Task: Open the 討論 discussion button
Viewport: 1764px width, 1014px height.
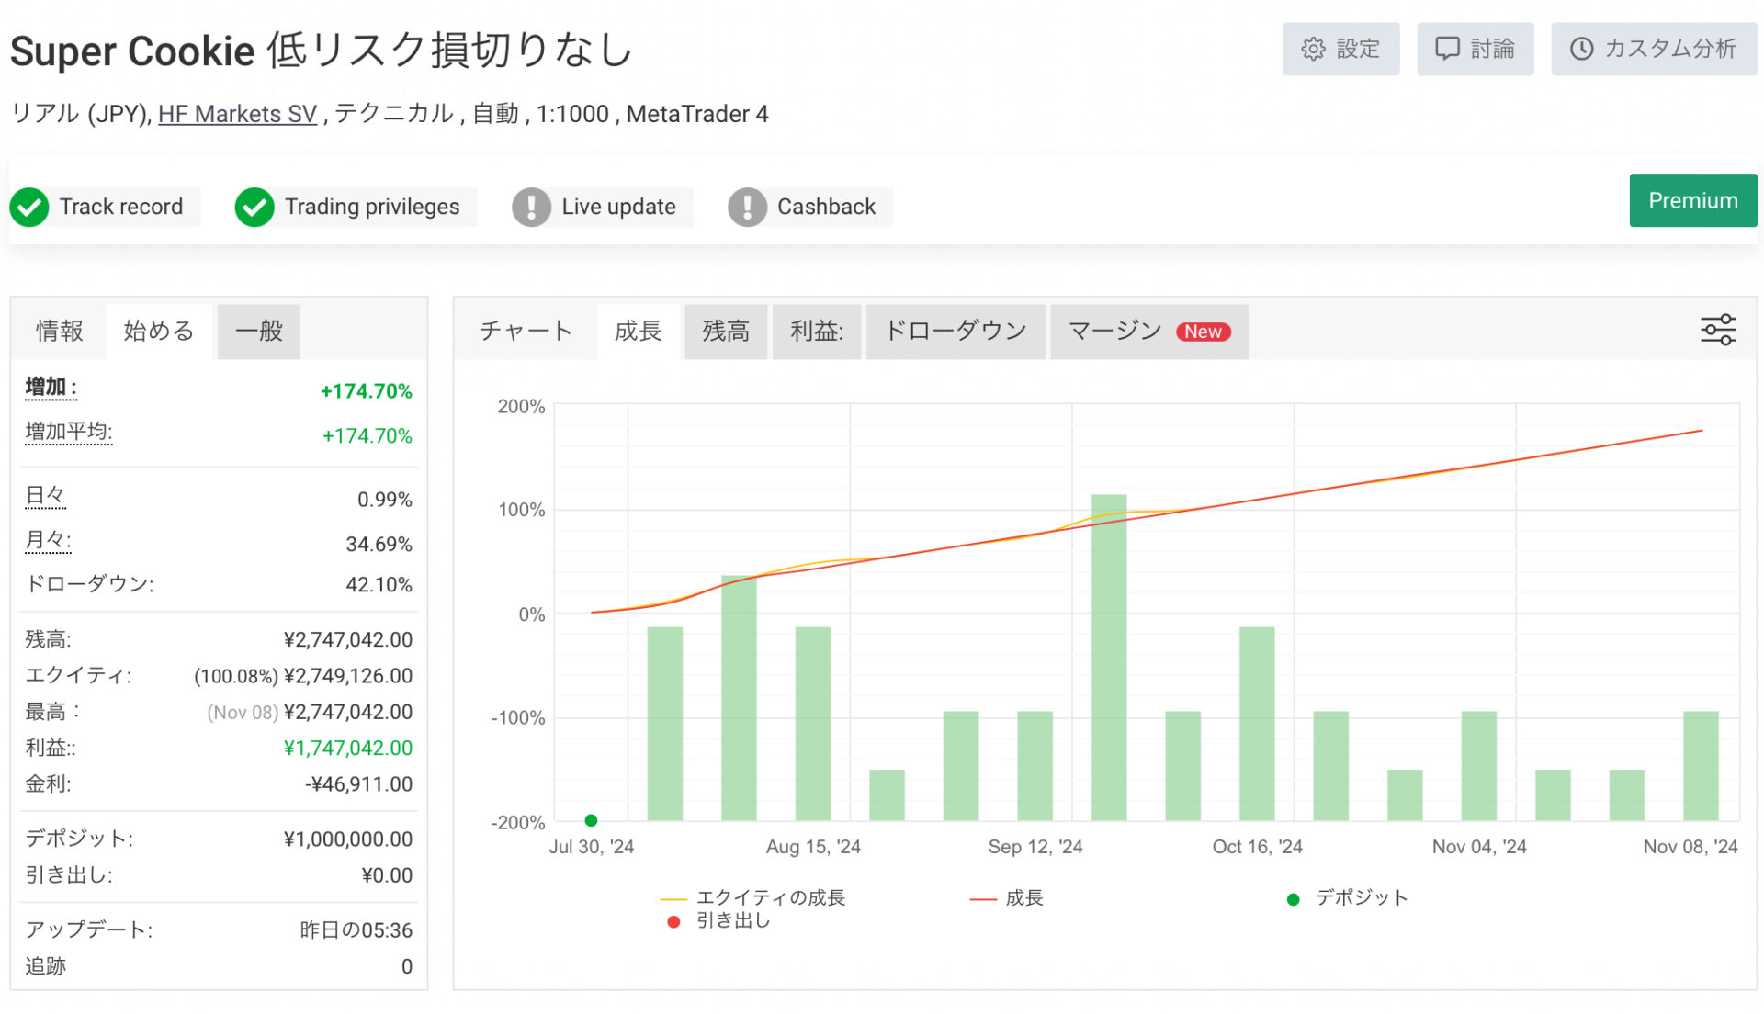Action: tap(1475, 49)
